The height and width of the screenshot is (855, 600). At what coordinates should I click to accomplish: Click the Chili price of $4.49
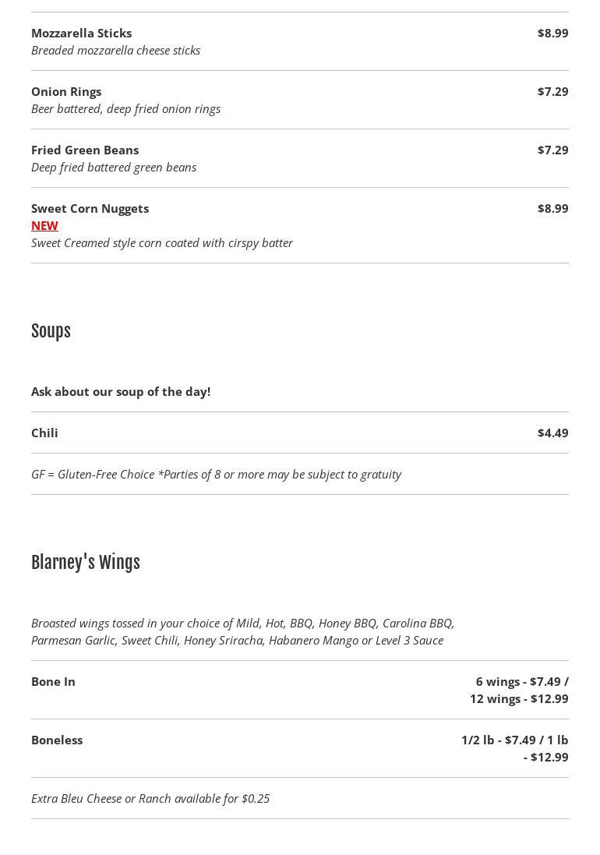pos(552,433)
